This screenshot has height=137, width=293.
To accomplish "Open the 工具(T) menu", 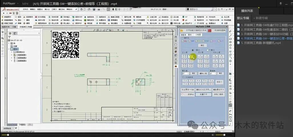I will (x=54, y=9).
